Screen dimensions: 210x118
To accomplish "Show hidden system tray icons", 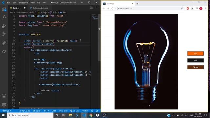I will [x=173, y=115].
